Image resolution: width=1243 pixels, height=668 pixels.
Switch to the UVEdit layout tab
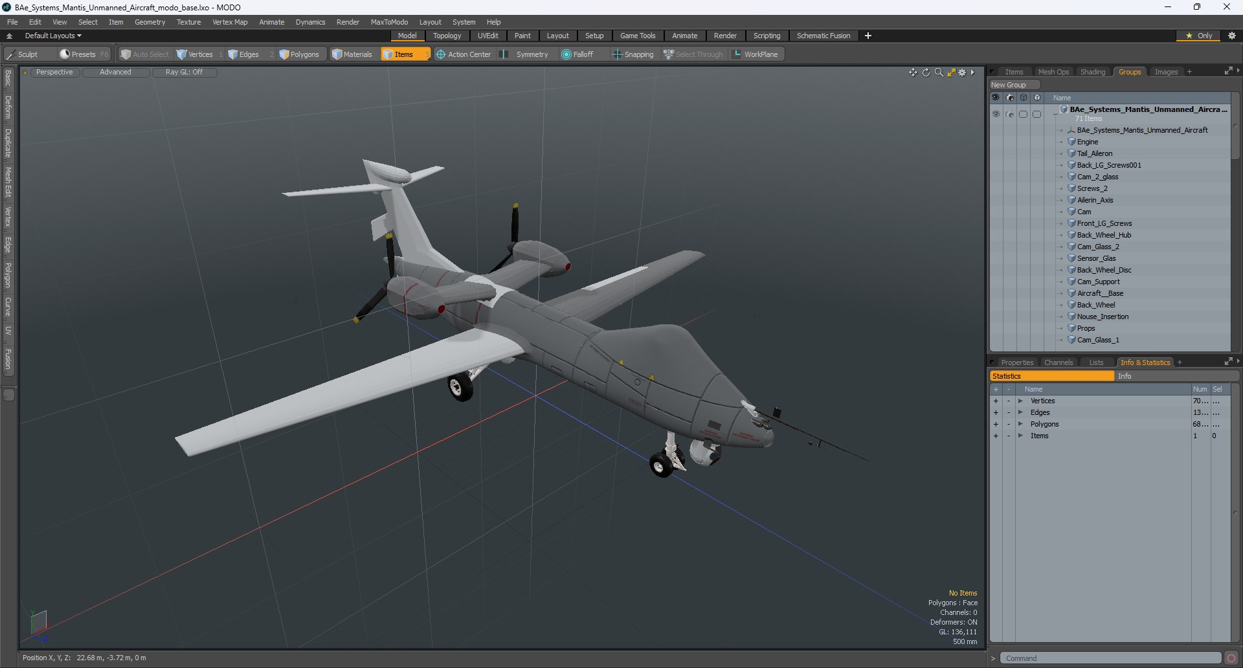pos(487,36)
